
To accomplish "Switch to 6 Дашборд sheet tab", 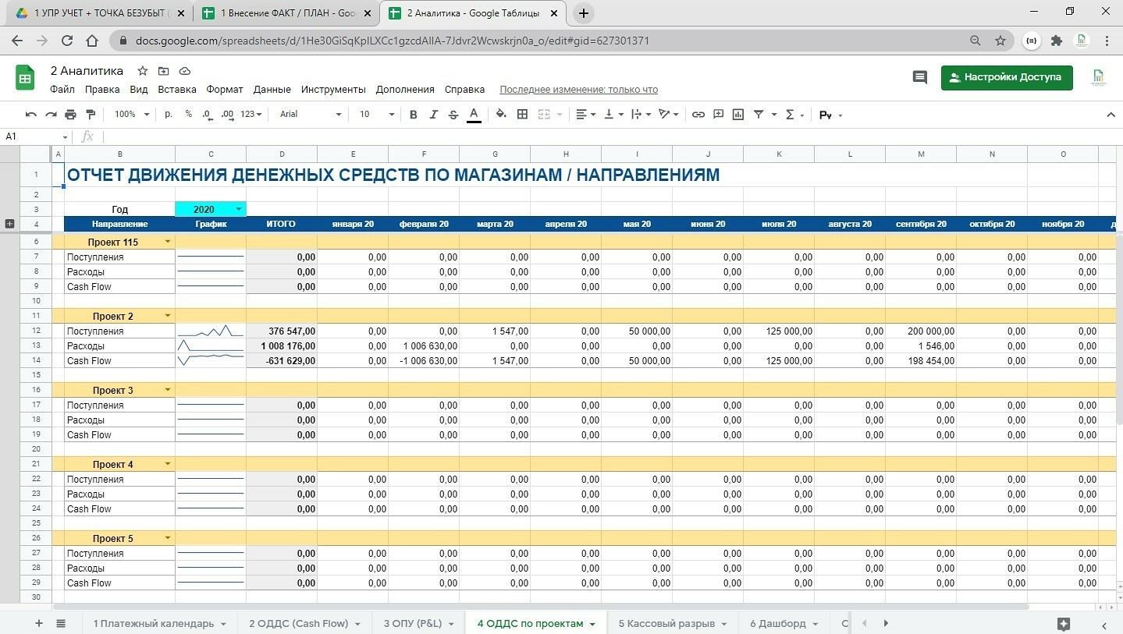I will 784,623.
